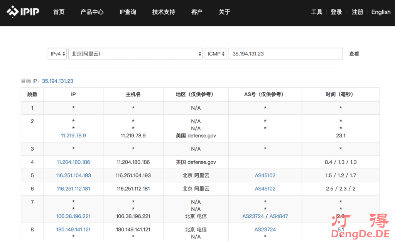
Task: Open the 技术支持 navigation item
Action: pos(164,12)
